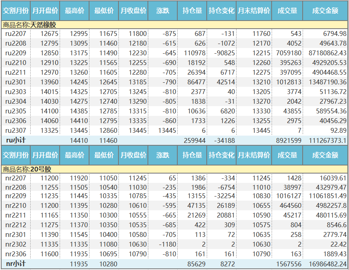The height and width of the screenshot is (270, 349).
Task: Select the nr2209 contract cell
Action: point(16,196)
